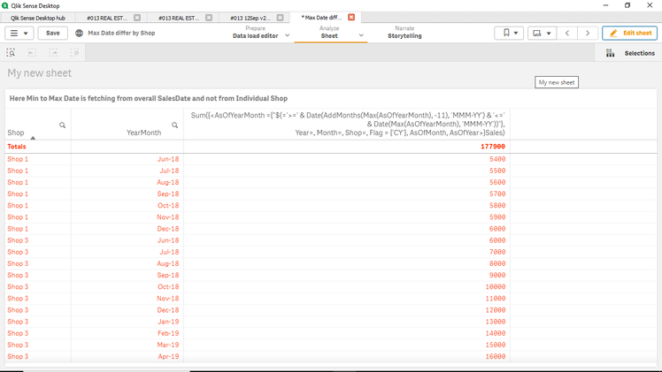Screen dimensions: 662x372
Task: Click YearMonth column header
Action: 143,133
